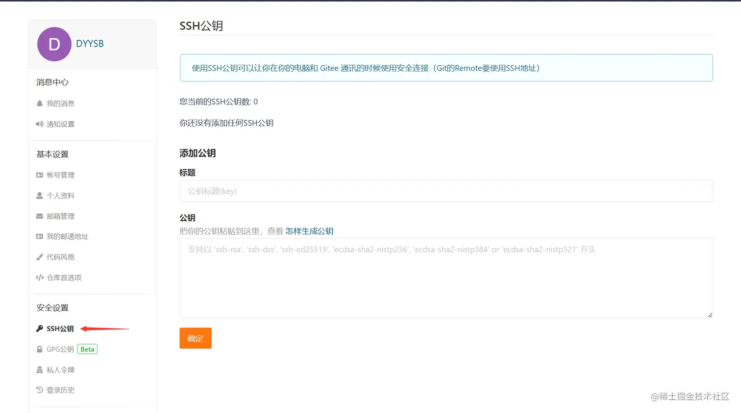Open the DYYSB profile name link
This screenshot has width=741, height=413.
pyautogui.click(x=90, y=44)
